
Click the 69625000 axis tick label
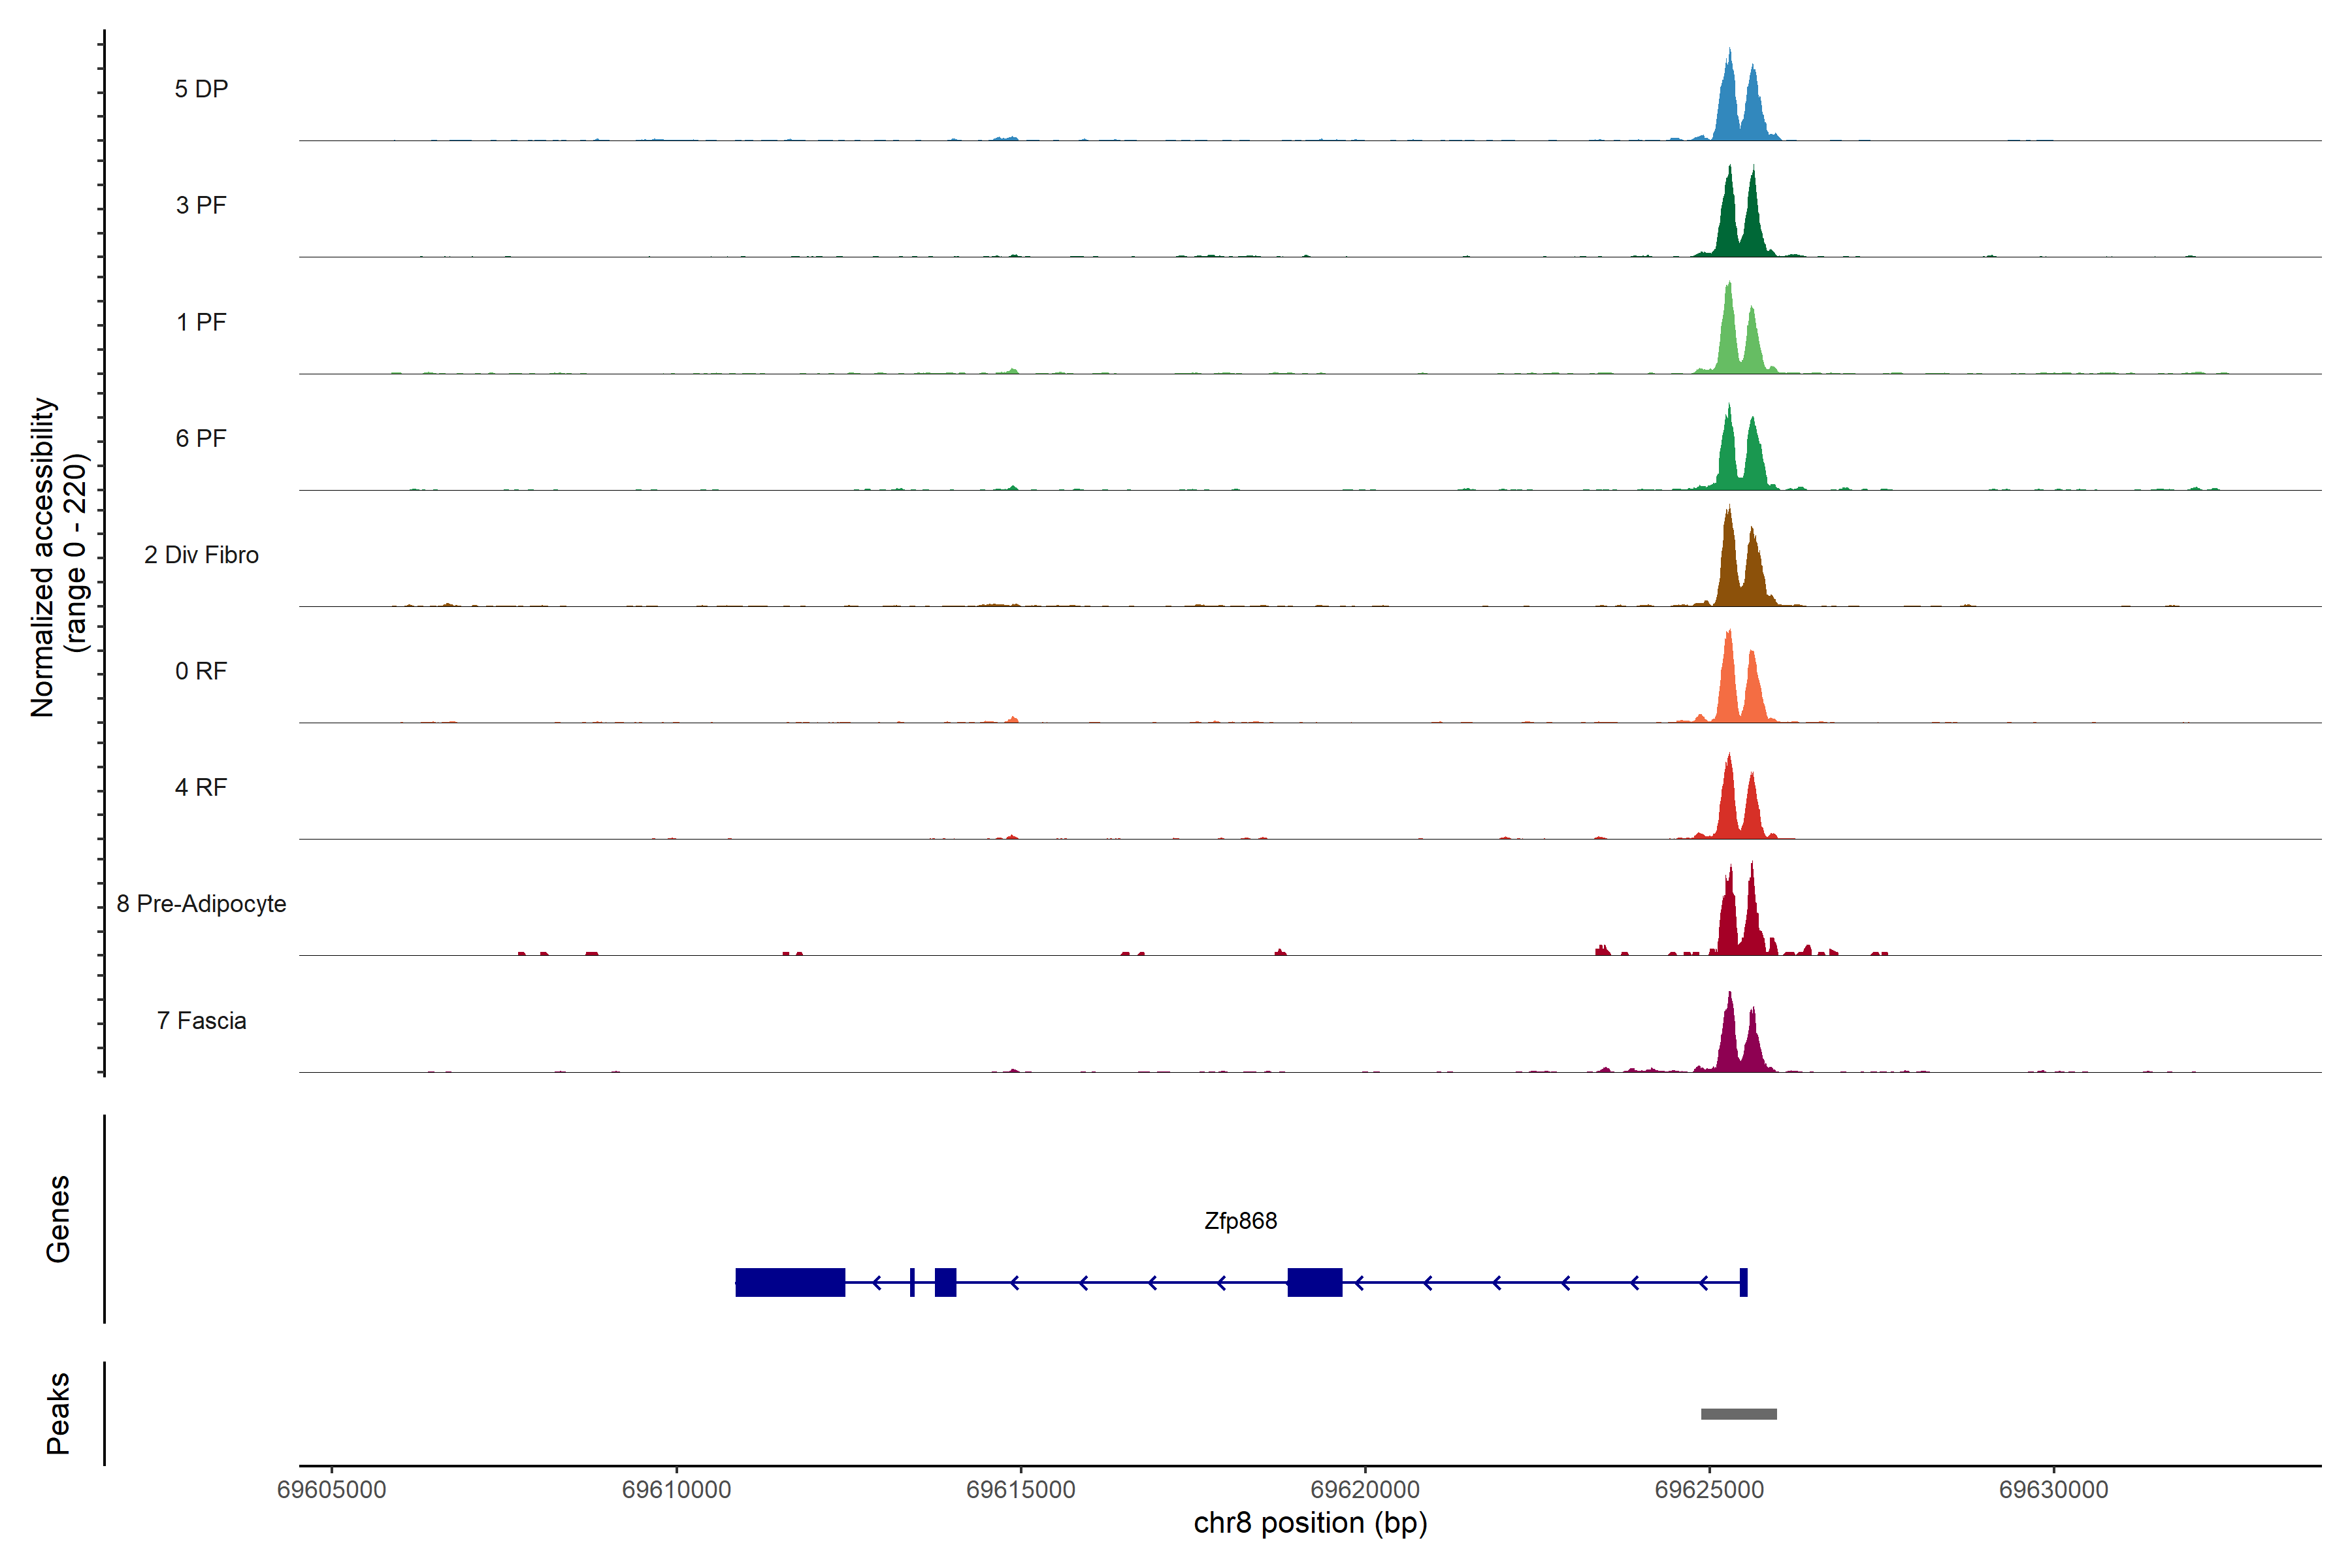1709,1490
